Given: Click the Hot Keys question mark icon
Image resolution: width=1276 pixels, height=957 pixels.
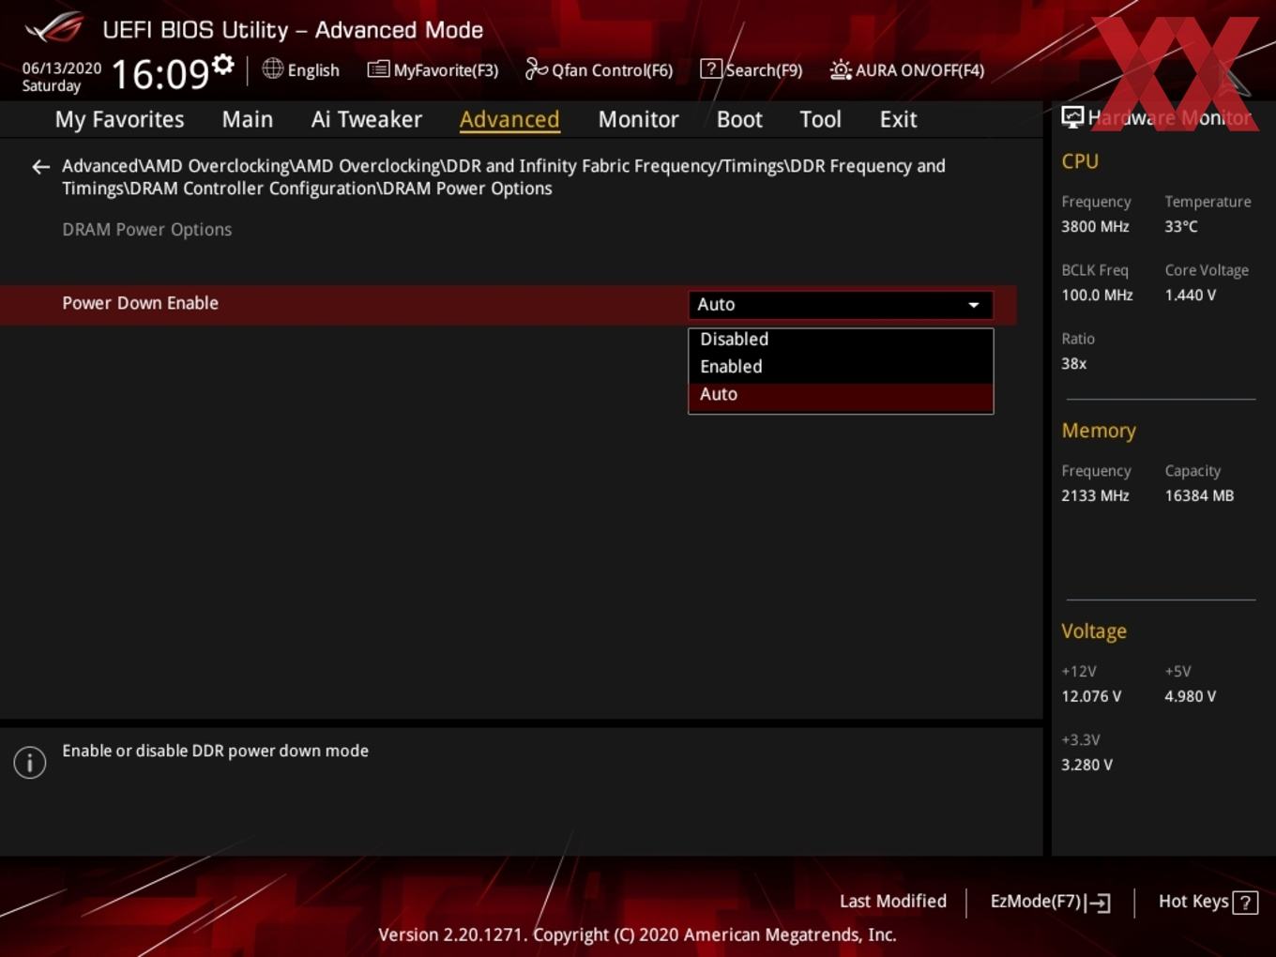Looking at the screenshot, I should coord(1245,903).
